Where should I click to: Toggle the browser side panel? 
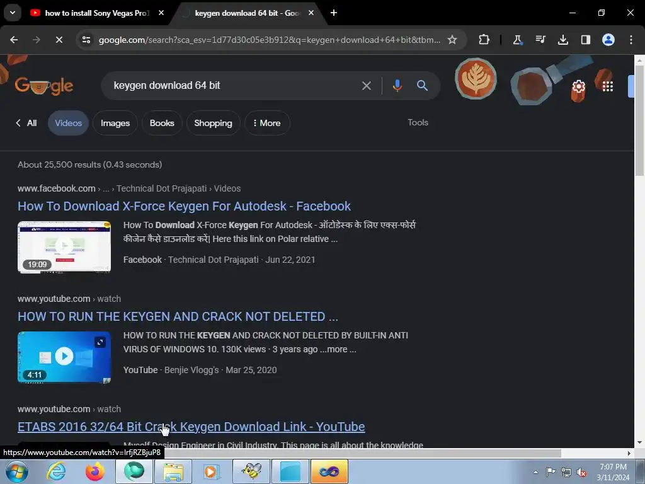tap(585, 40)
